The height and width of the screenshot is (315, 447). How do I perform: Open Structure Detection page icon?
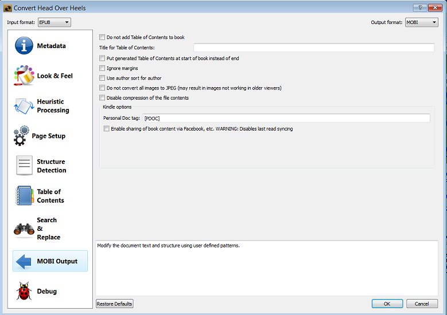coord(24,166)
